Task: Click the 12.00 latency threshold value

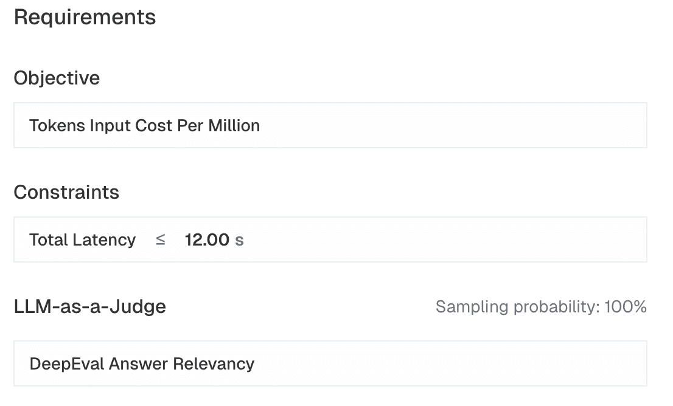Action: pos(207,239)
